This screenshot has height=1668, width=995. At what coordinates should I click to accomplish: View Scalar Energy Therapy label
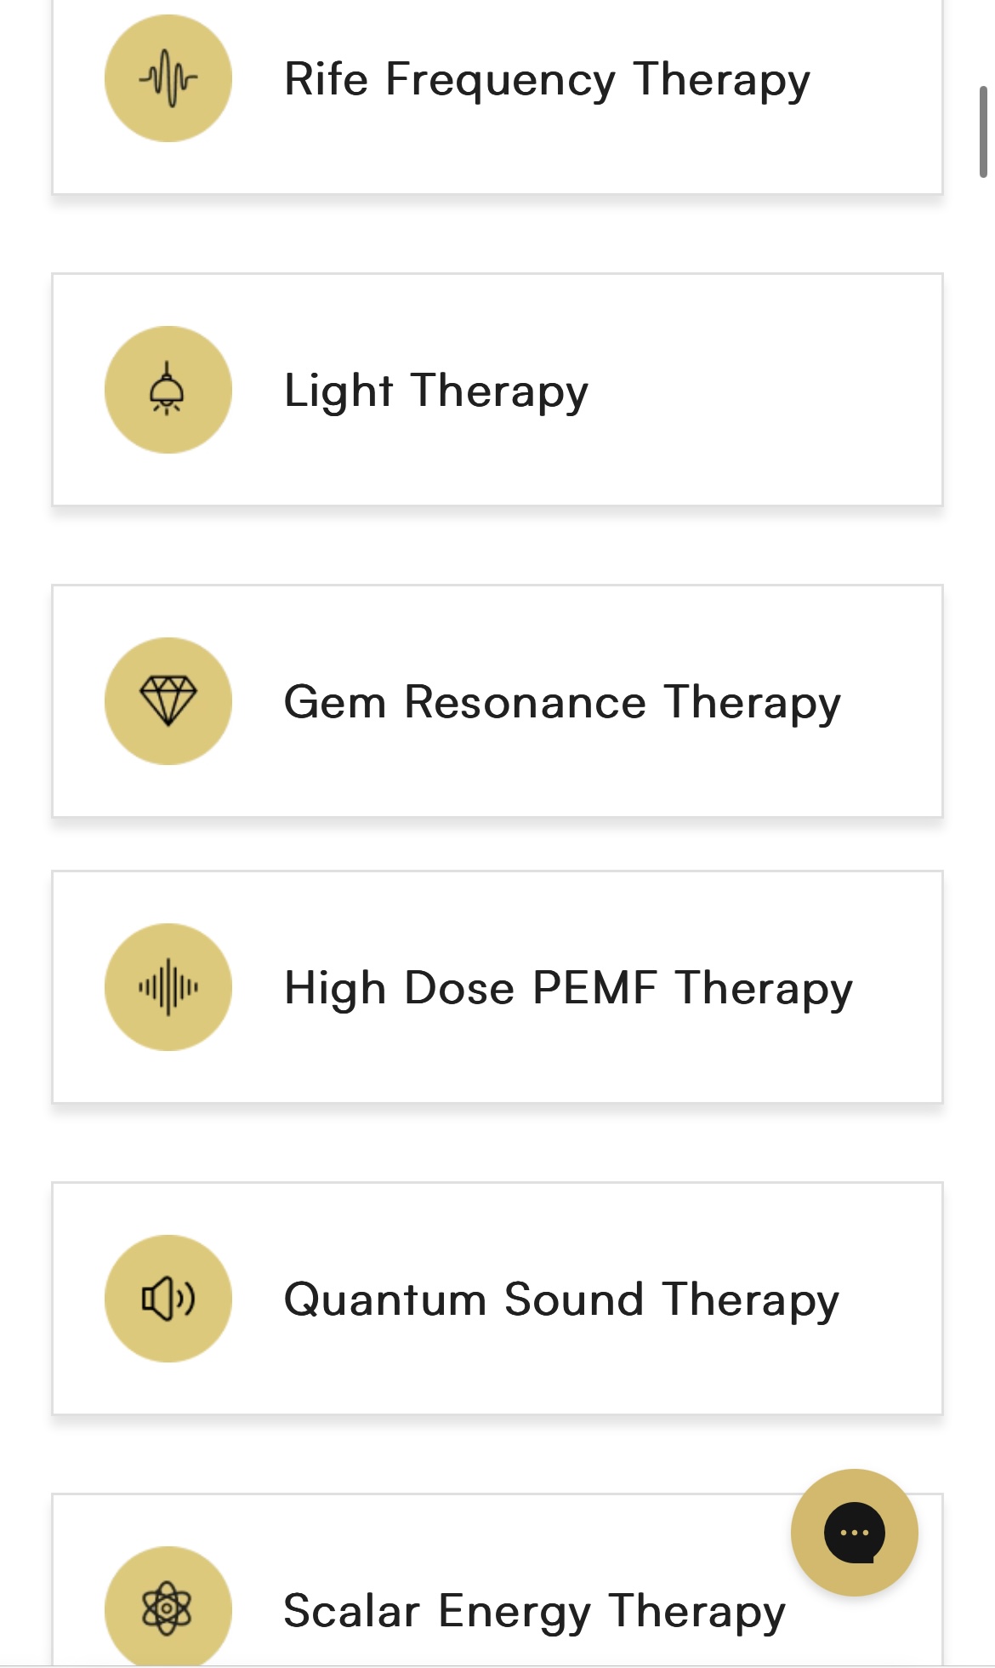[x=534, y=1612]
